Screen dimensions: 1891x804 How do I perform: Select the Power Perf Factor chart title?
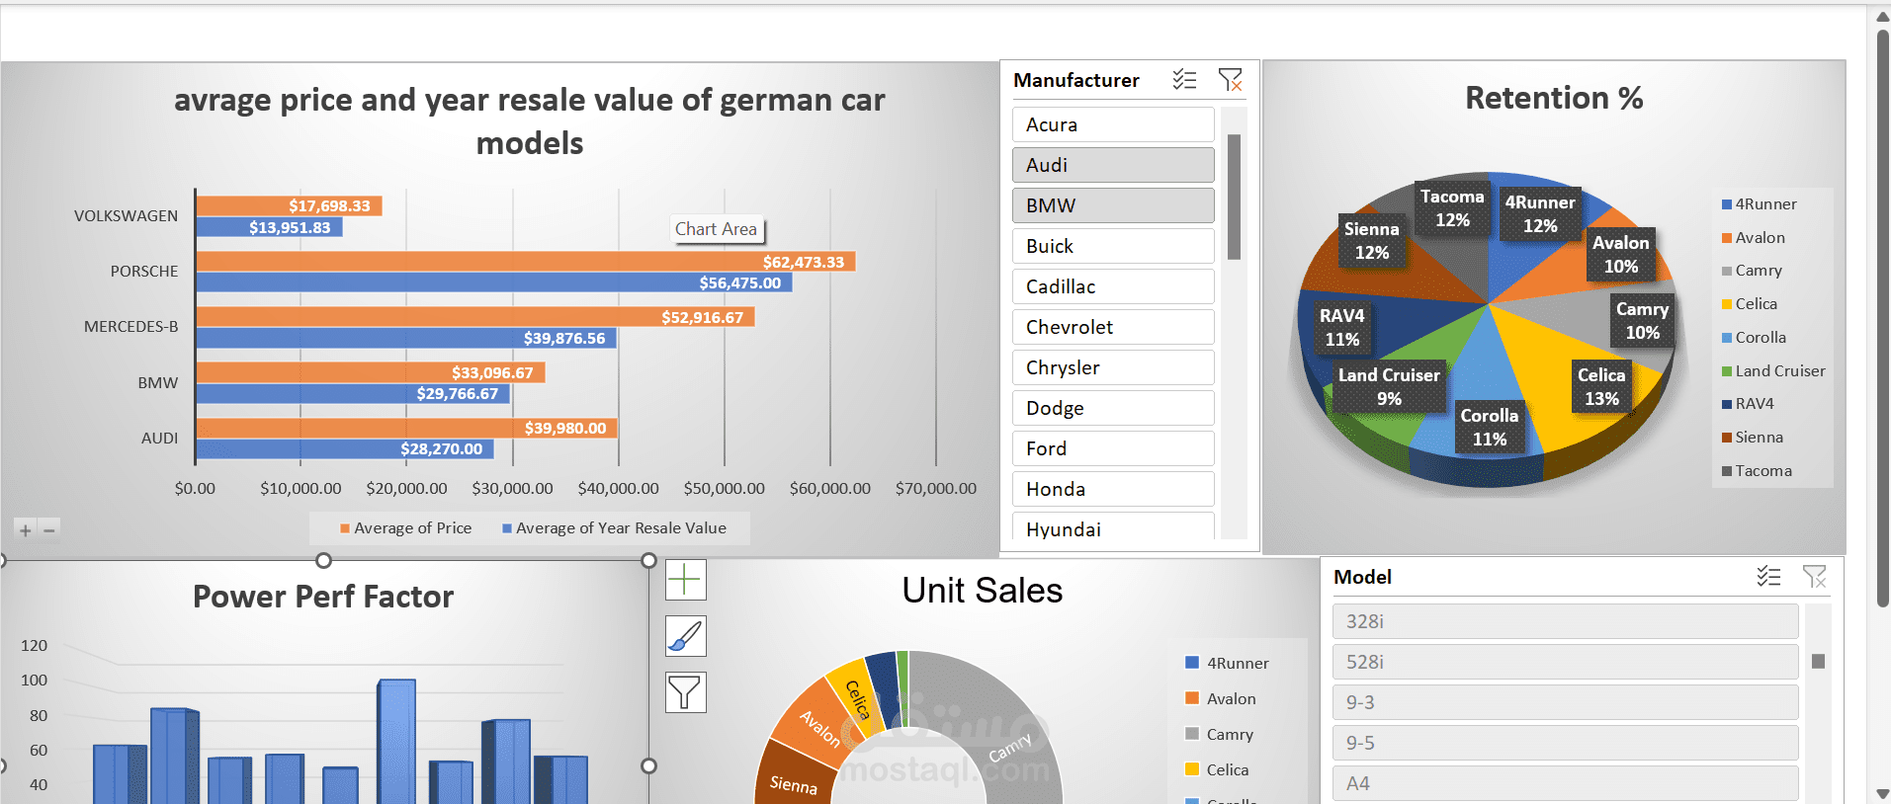323,597
